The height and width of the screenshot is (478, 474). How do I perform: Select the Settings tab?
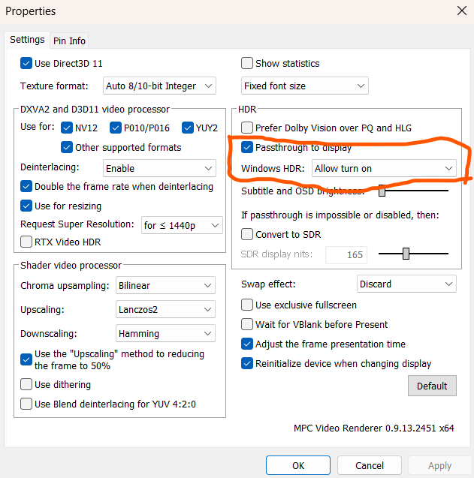coord(27,40)
